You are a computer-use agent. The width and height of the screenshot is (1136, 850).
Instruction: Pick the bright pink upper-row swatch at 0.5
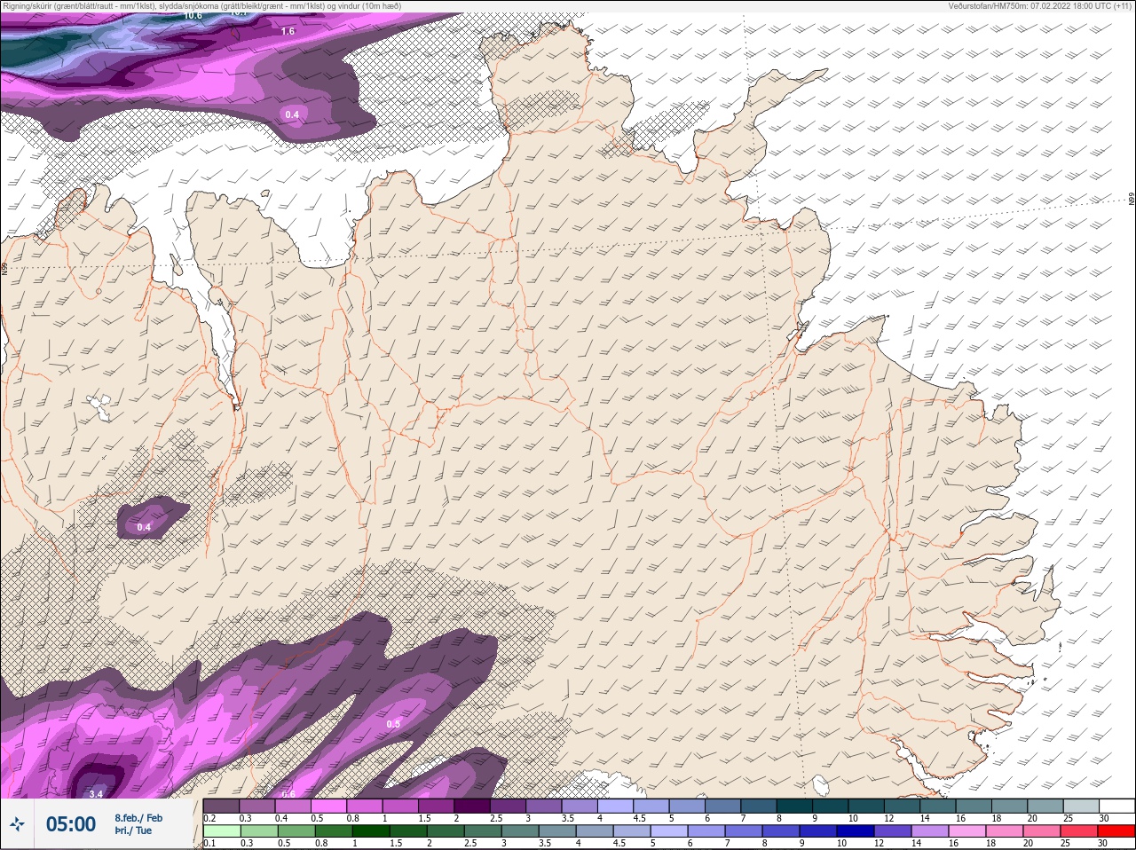(329, 806)
